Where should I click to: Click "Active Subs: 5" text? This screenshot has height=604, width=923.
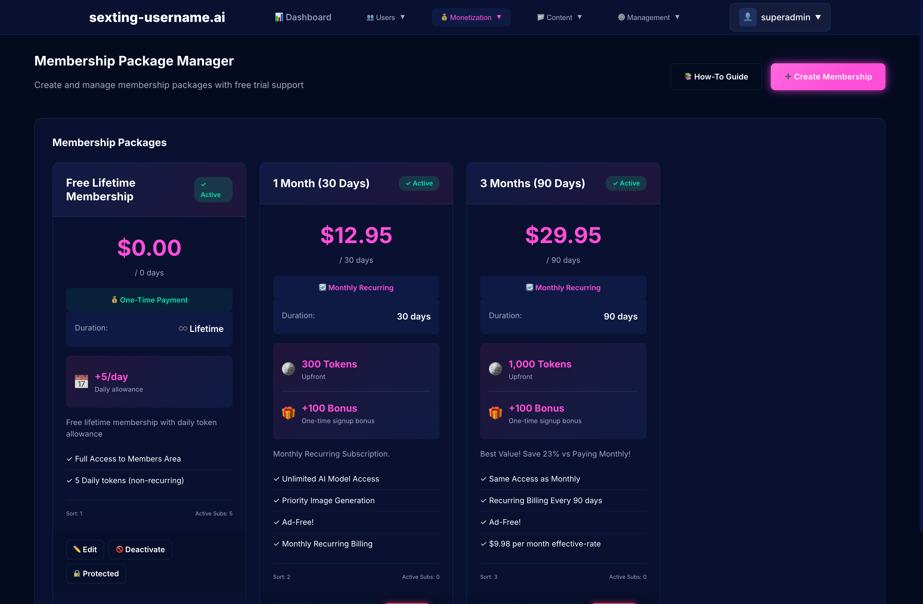(x=214, y=513)
